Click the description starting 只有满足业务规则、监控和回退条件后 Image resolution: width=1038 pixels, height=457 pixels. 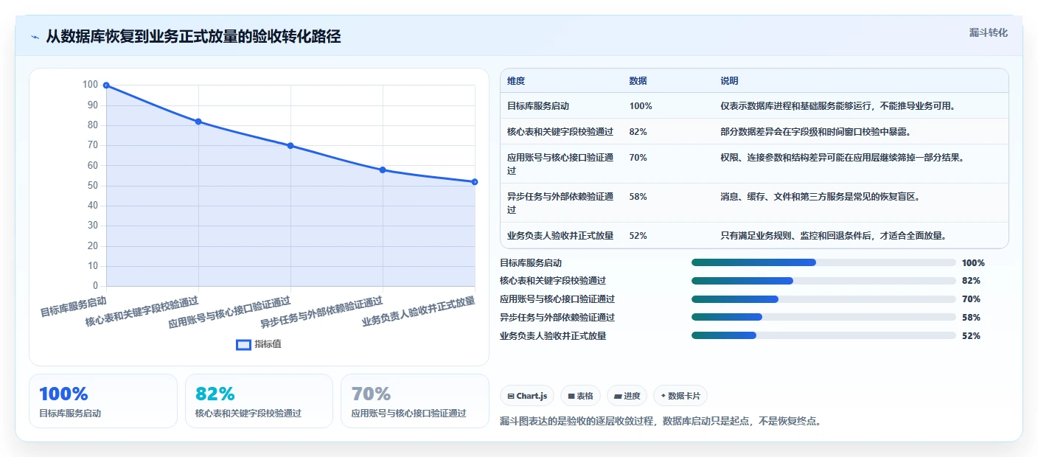tap(834, 236)
